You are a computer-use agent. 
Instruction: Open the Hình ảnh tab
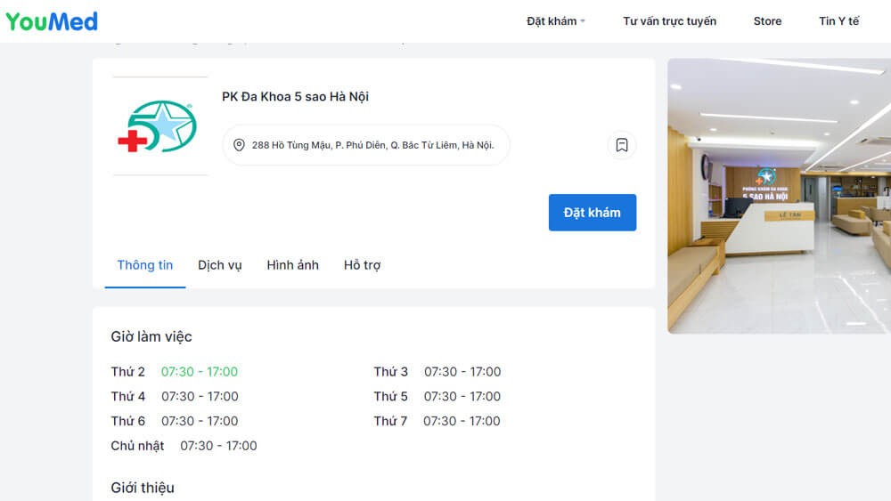[292, 265]
